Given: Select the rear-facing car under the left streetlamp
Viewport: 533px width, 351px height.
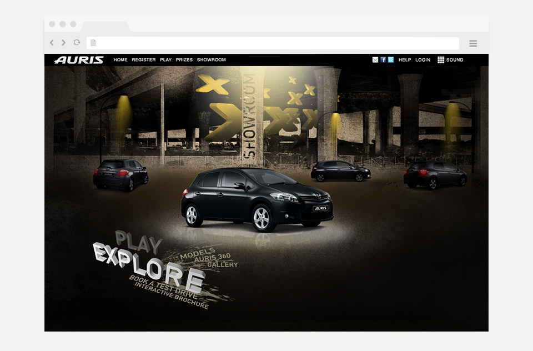Looking at the screenshot, I should tap(120, 175).
